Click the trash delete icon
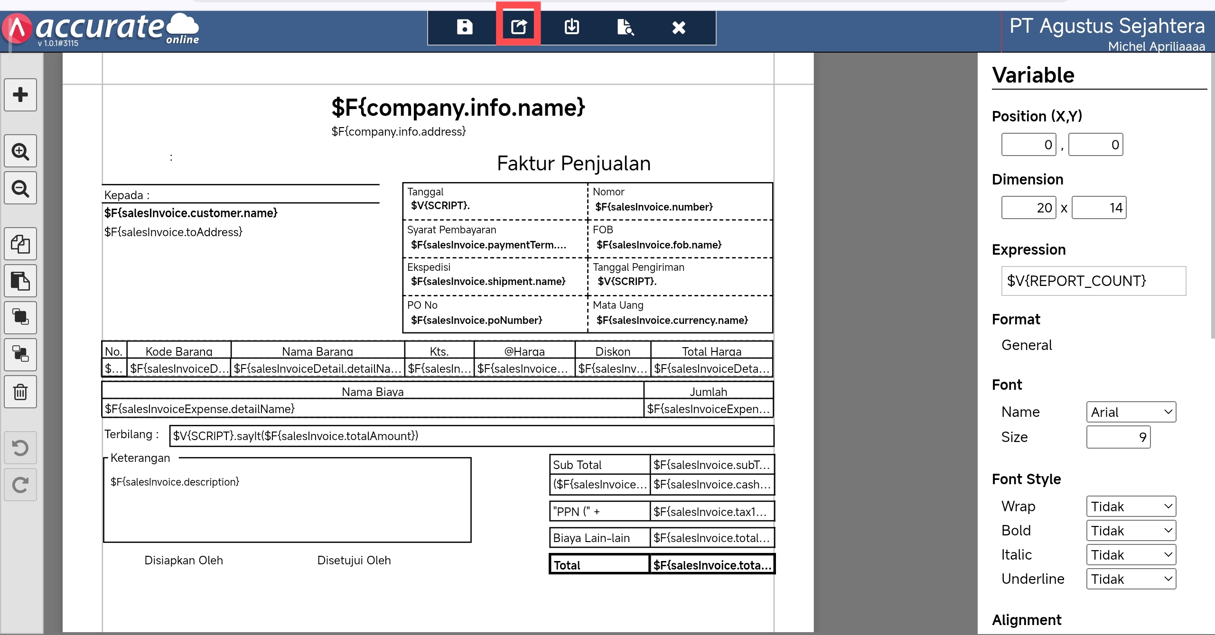This screenshot has width=1215, height=635. click(20, 392)
